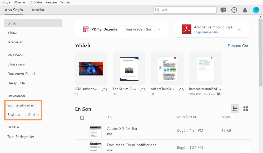
Task: Open the AEM-authorin PDF thumbnail
Action: 91,69
